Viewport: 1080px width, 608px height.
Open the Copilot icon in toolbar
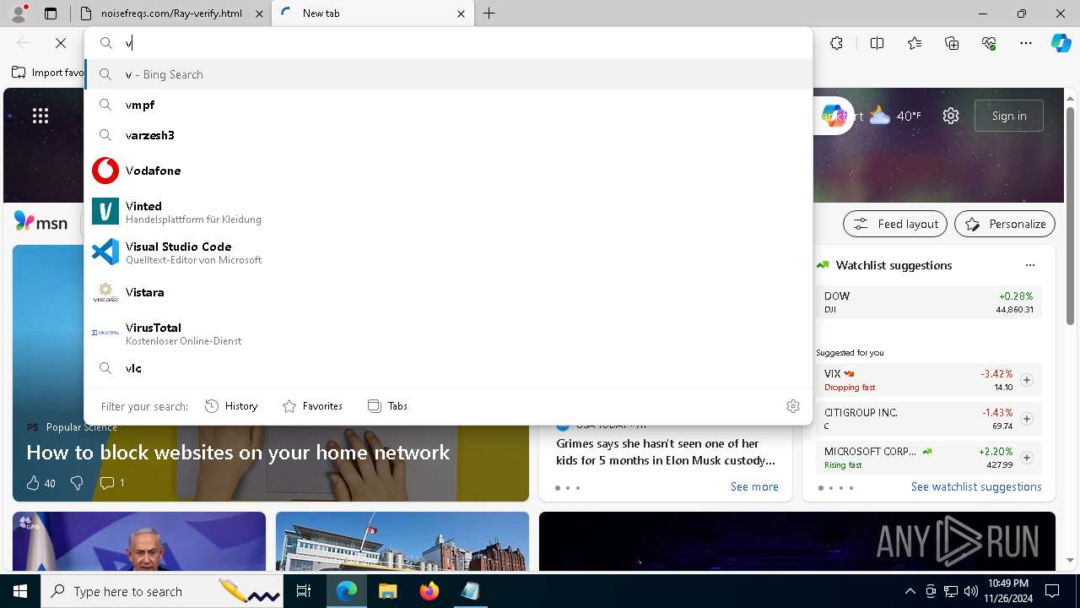coord(1061,43)
